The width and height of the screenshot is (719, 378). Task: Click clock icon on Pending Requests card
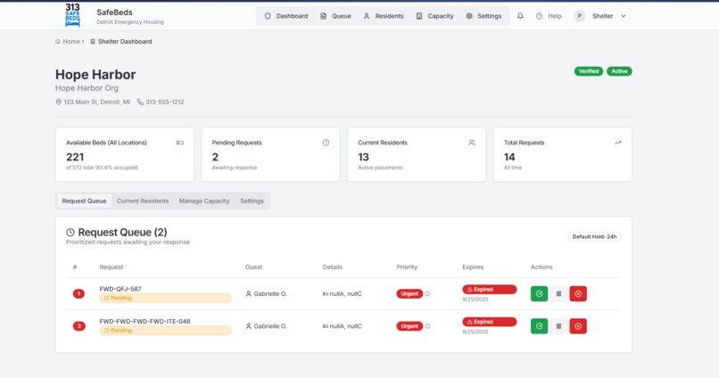(x=326, y=143)
